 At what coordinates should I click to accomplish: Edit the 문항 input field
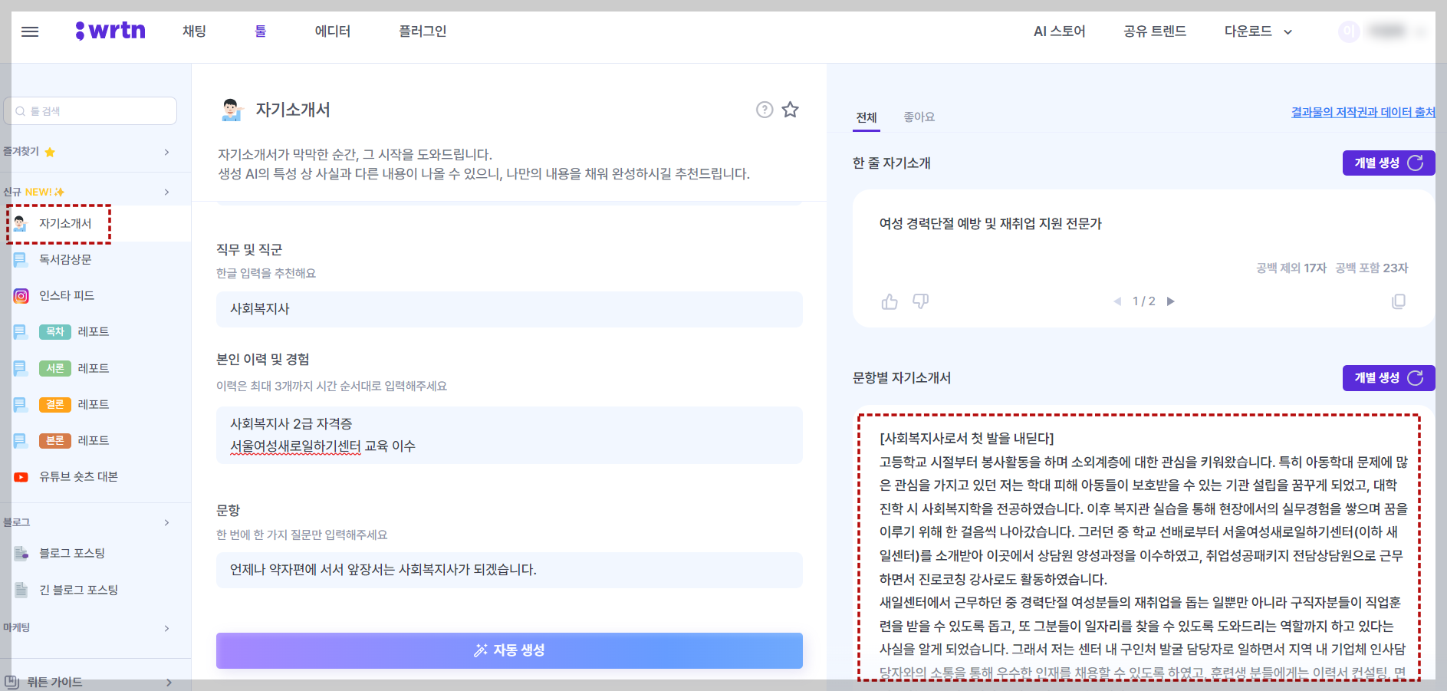point(509,570)
